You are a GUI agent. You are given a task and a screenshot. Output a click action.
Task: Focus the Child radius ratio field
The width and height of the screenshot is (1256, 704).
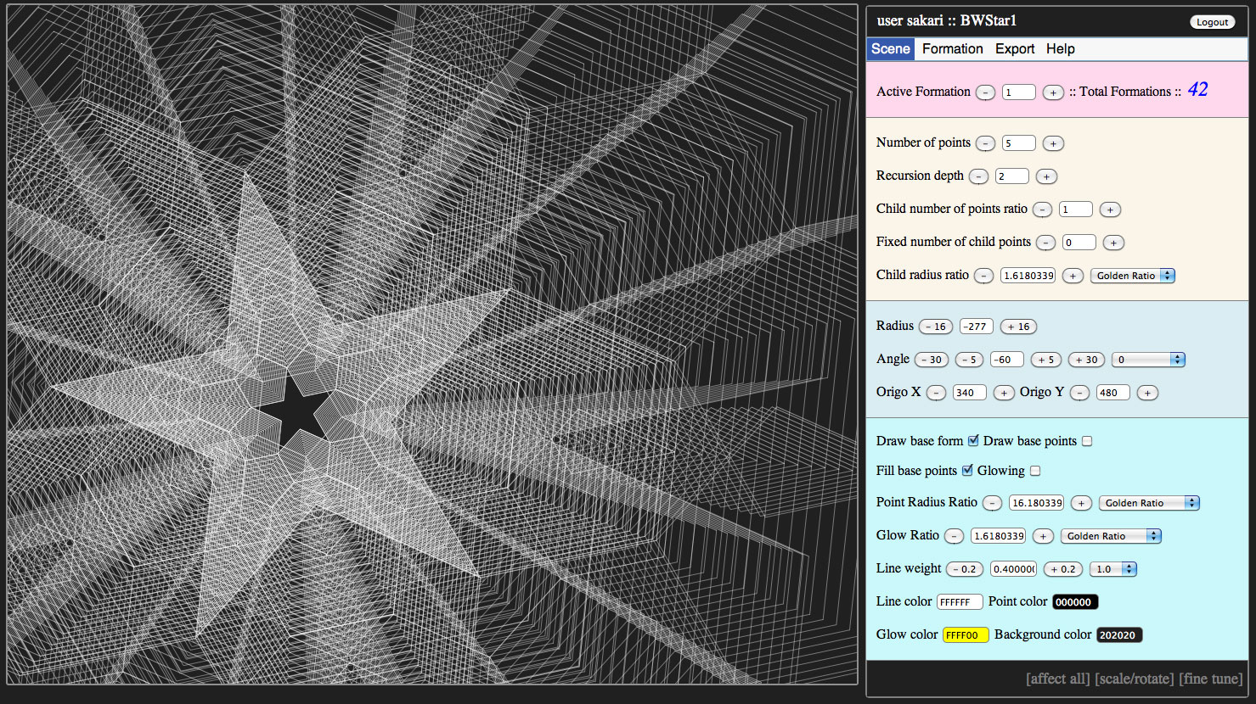(1028, 276)
